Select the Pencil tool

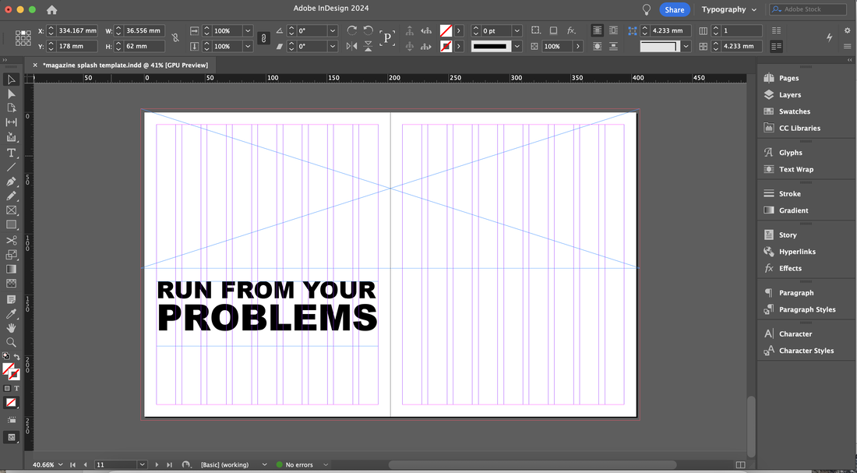(11, 196)
